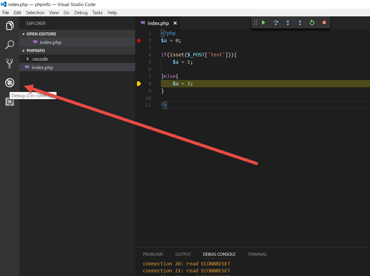Restart the debug session
Viewport: 370px width, 276px height.
click(x=312, y=23)
